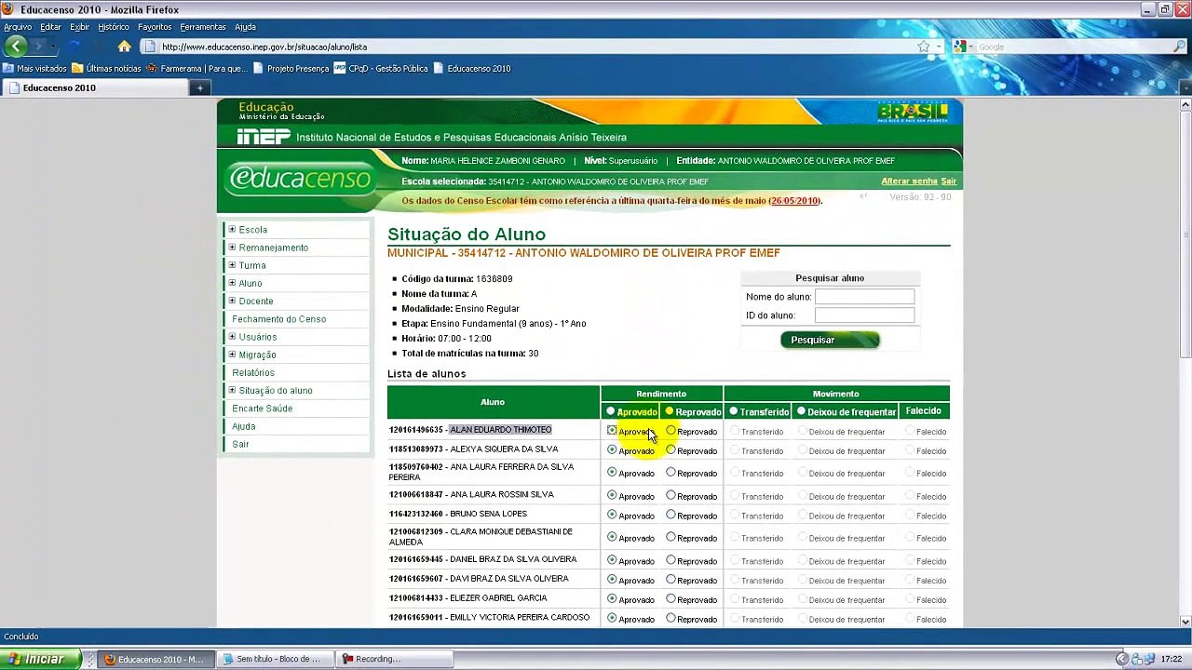Open Encarte Saúde in the sidebar
The width and height of the screenshot is (1192, 670).
coord(262,409)
